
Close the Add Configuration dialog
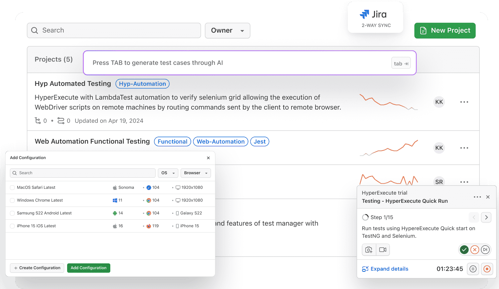tap(208, 158)
